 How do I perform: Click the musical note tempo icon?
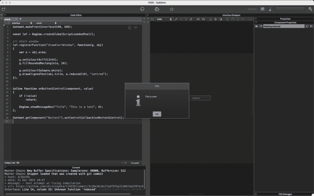coord(270,9)
